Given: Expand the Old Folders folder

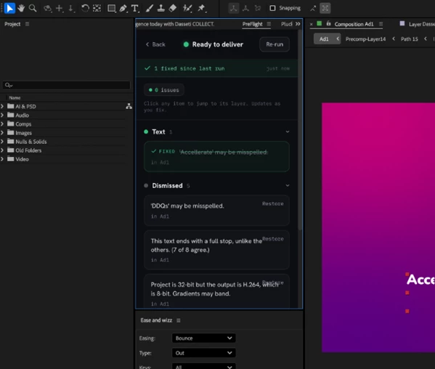Looking at the screenshot, I should point(2,150).
